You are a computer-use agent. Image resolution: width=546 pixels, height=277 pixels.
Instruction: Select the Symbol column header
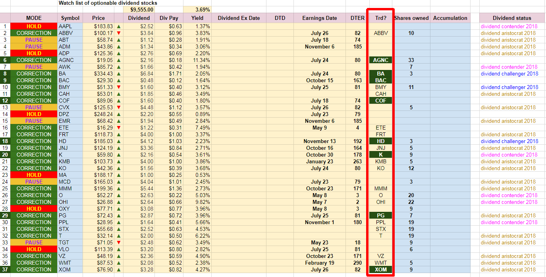click(70, 18)
